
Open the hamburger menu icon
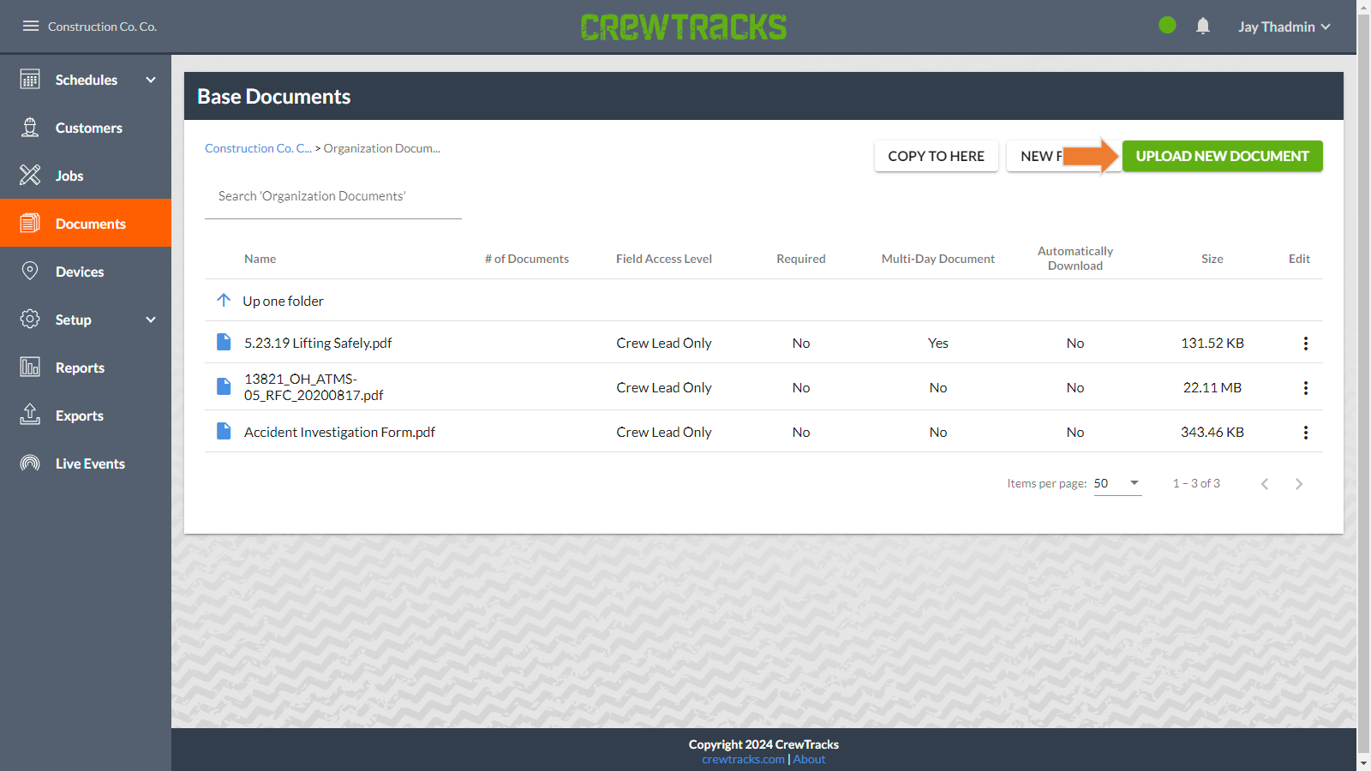click(31, 26)
